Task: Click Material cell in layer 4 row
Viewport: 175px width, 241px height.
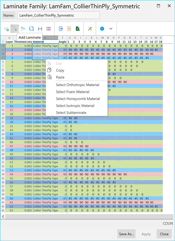Action: (x=45, y=58)
